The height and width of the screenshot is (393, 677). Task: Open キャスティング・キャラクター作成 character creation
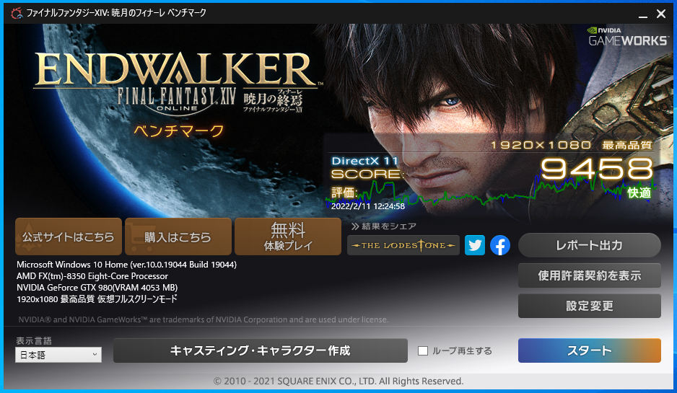[261, 350]
